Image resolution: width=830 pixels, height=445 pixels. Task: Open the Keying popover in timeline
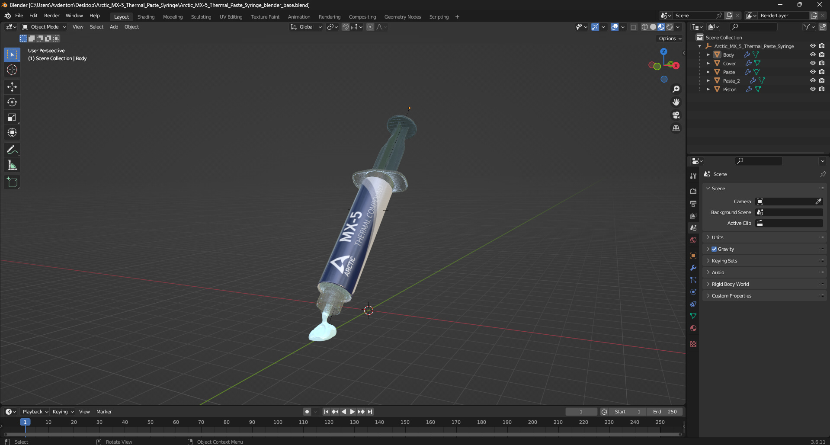[63, 412]
